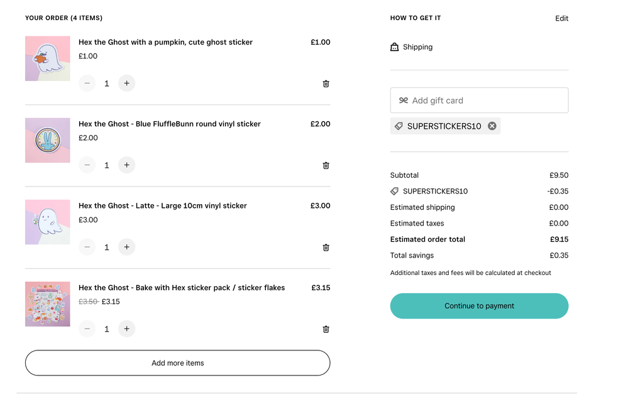The height and width of the screenshot is (395, 628).
Task: Decrease Bake with Hex pack quantity
Action: pos(87,328)
